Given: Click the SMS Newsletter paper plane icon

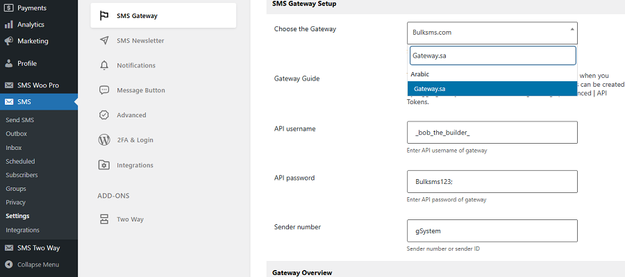Looking at the screenshot, I should (x=104, y=41).
